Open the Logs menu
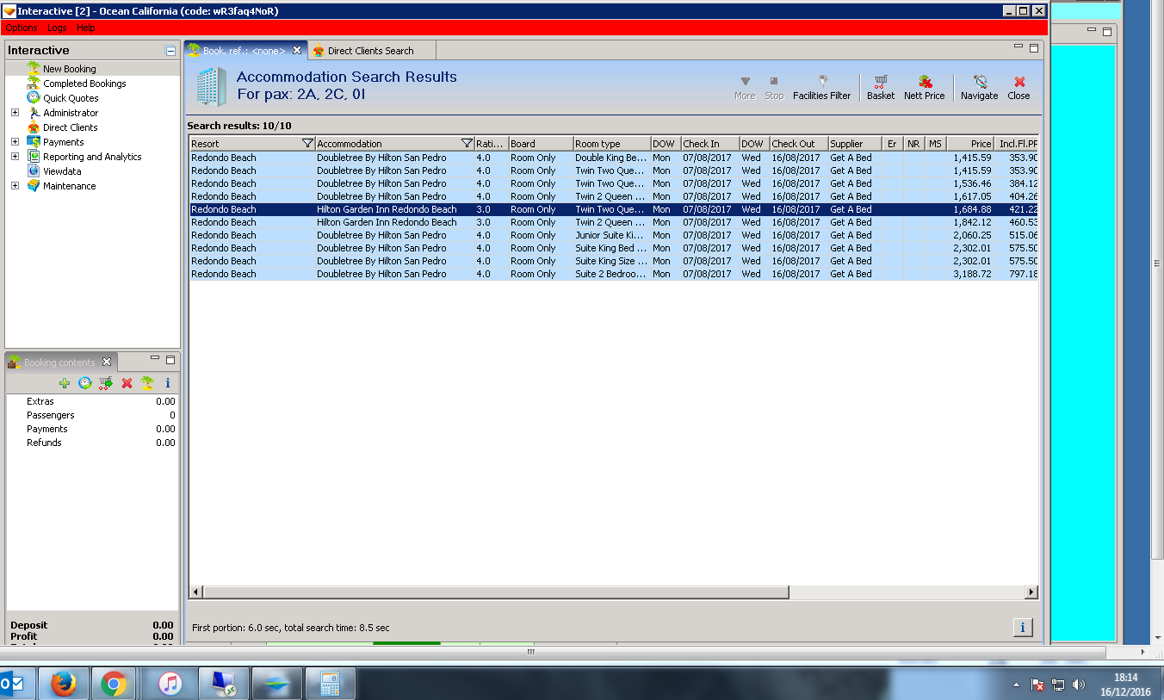This screenshot has height=700, width=1164. click(x=58, y=28)
